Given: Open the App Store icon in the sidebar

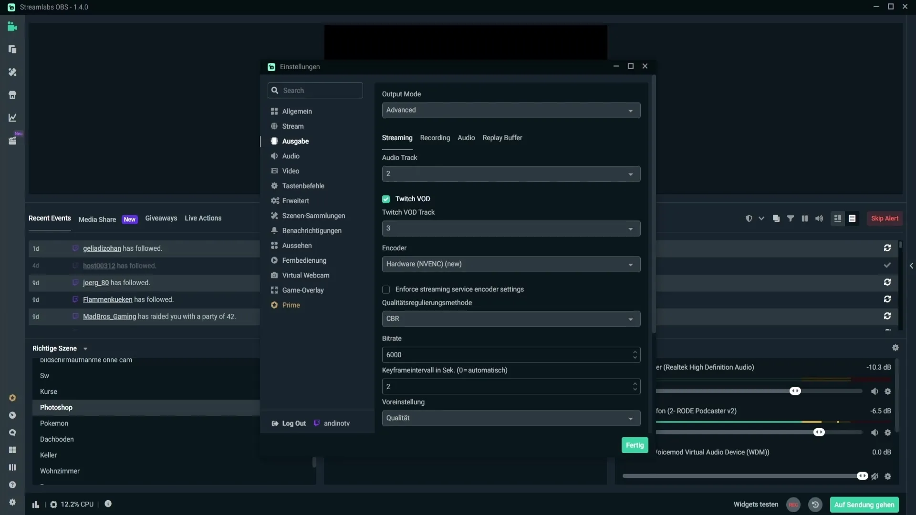Looking at the screenshot, I should pos(12,95).
